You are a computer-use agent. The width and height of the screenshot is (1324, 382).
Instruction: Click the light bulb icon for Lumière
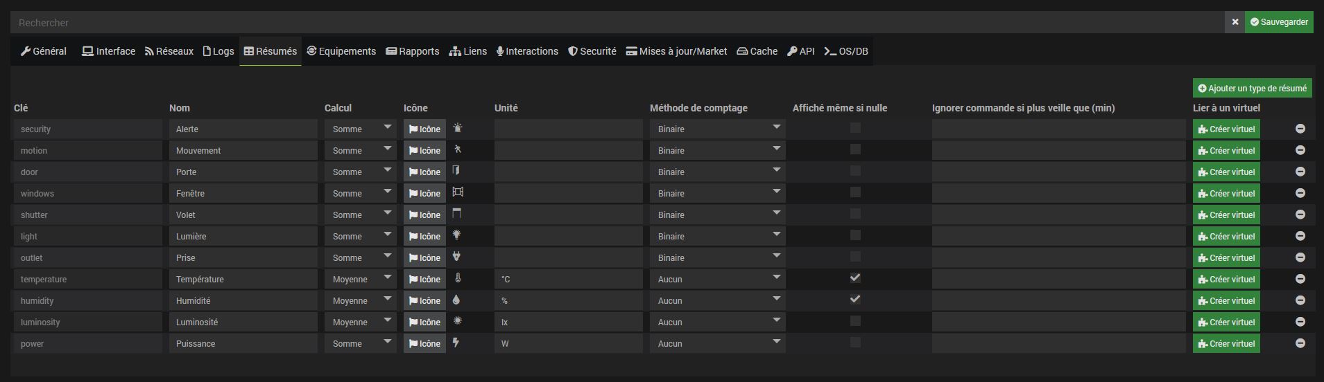(x=456, y=235)
